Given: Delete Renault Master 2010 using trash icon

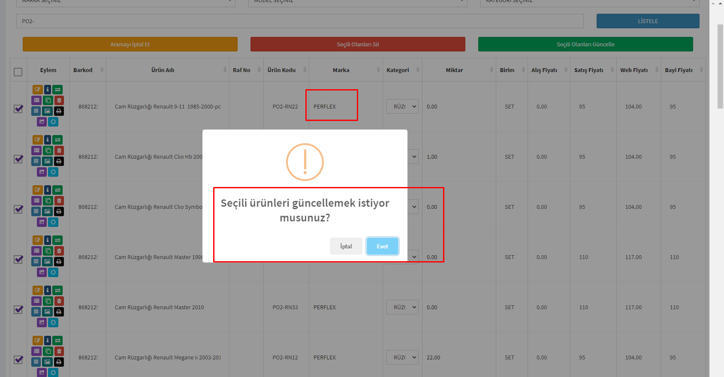Looking at the screenshot, I should [x=59, y=301].
